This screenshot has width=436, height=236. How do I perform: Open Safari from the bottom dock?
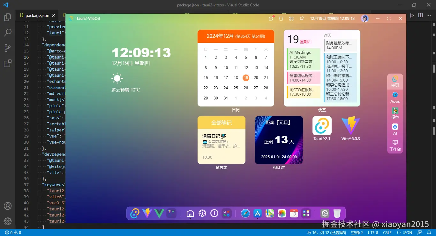click(245, 213)
